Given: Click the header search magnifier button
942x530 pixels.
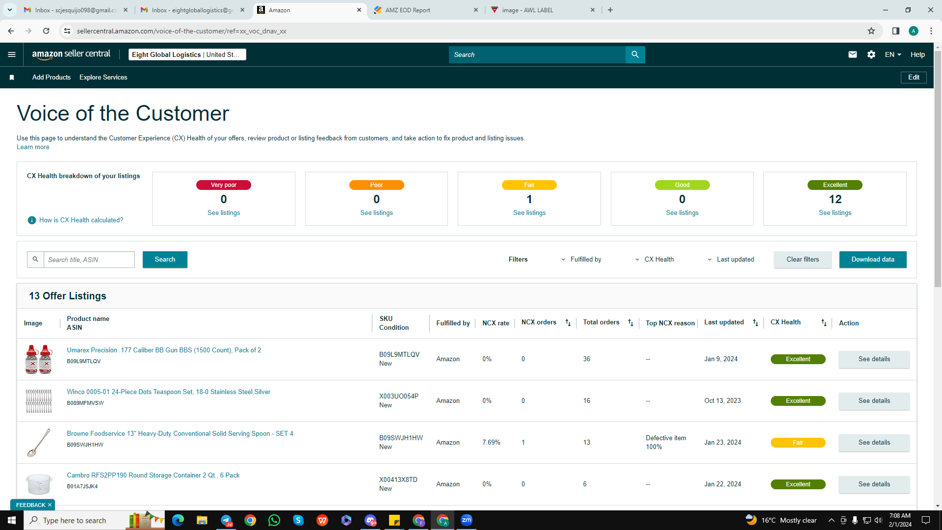Looking at the screenshot, I should [x=635, y=54].
